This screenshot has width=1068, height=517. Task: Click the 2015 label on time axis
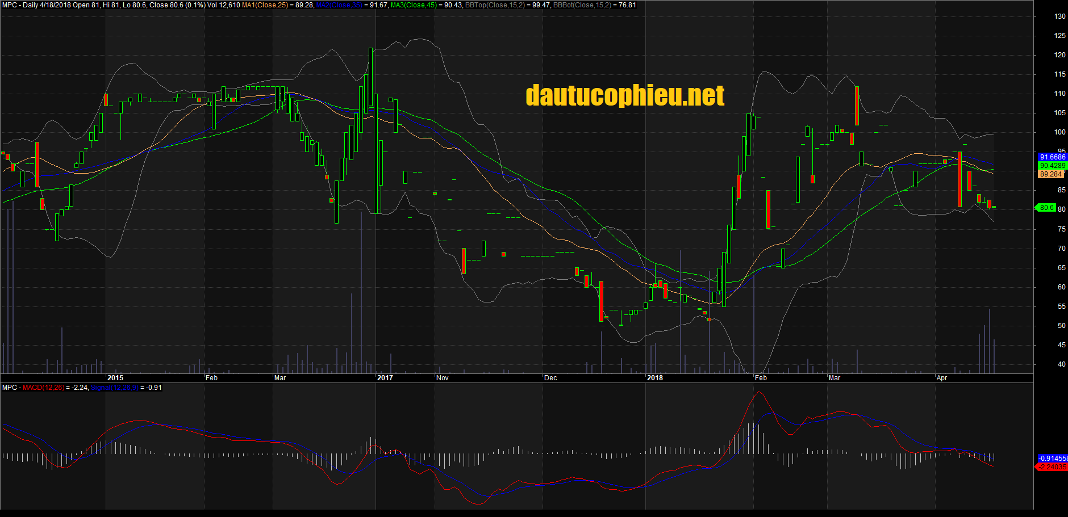[115, 378]
